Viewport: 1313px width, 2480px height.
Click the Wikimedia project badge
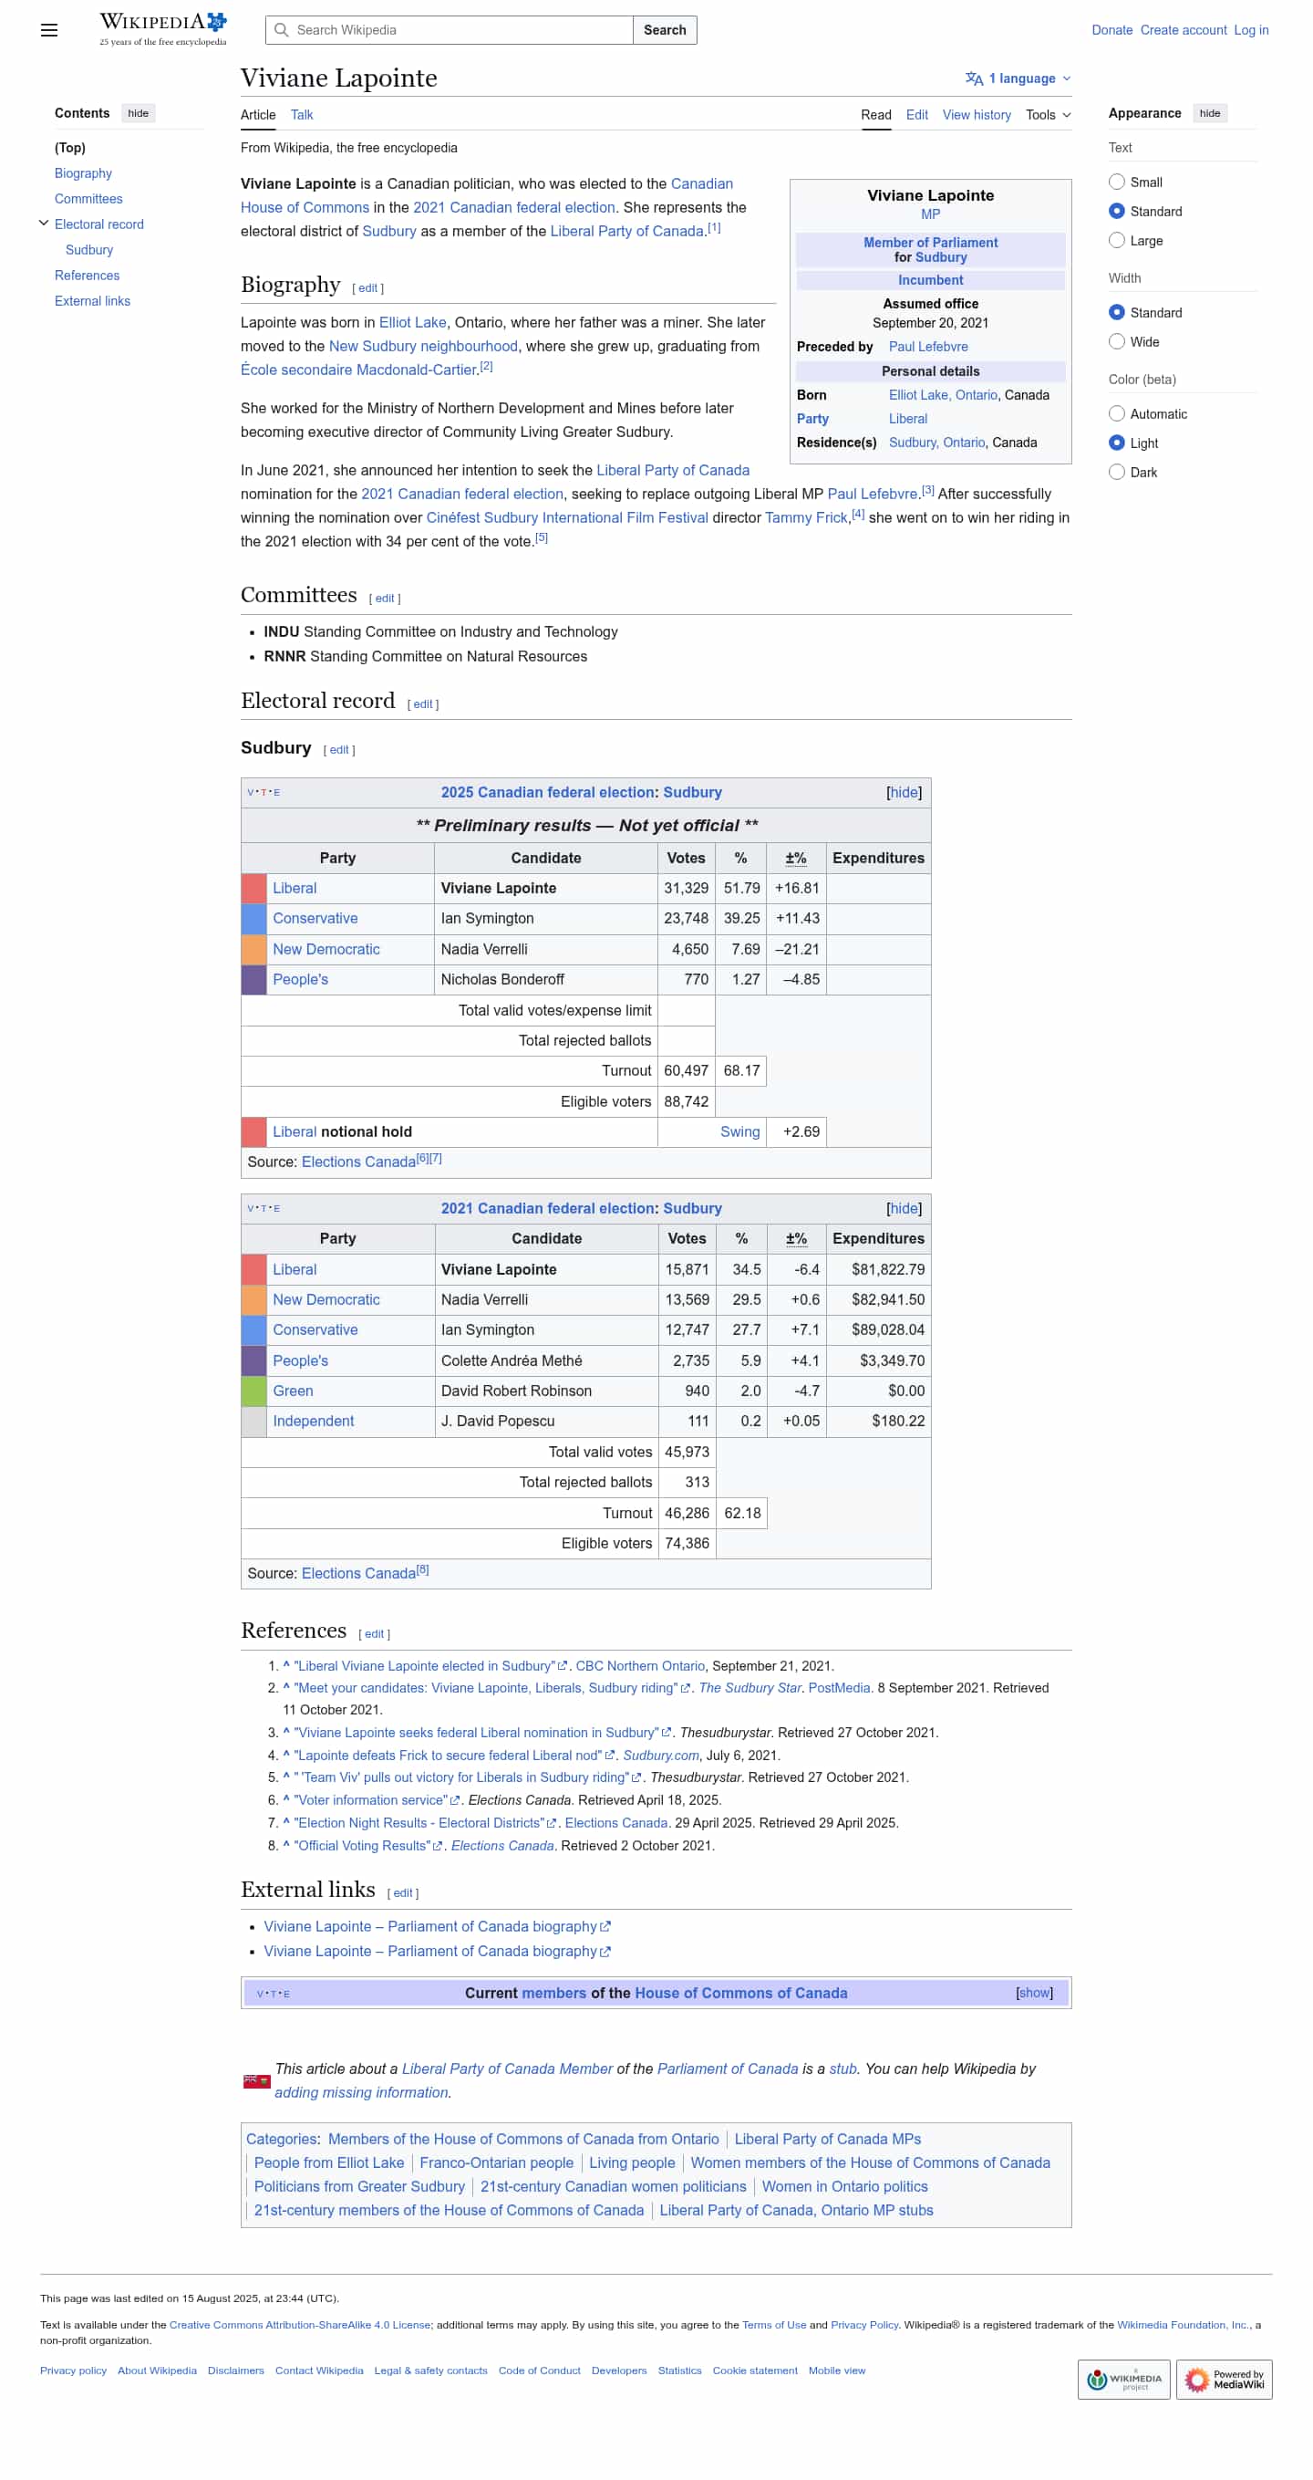[1122, 2379]
